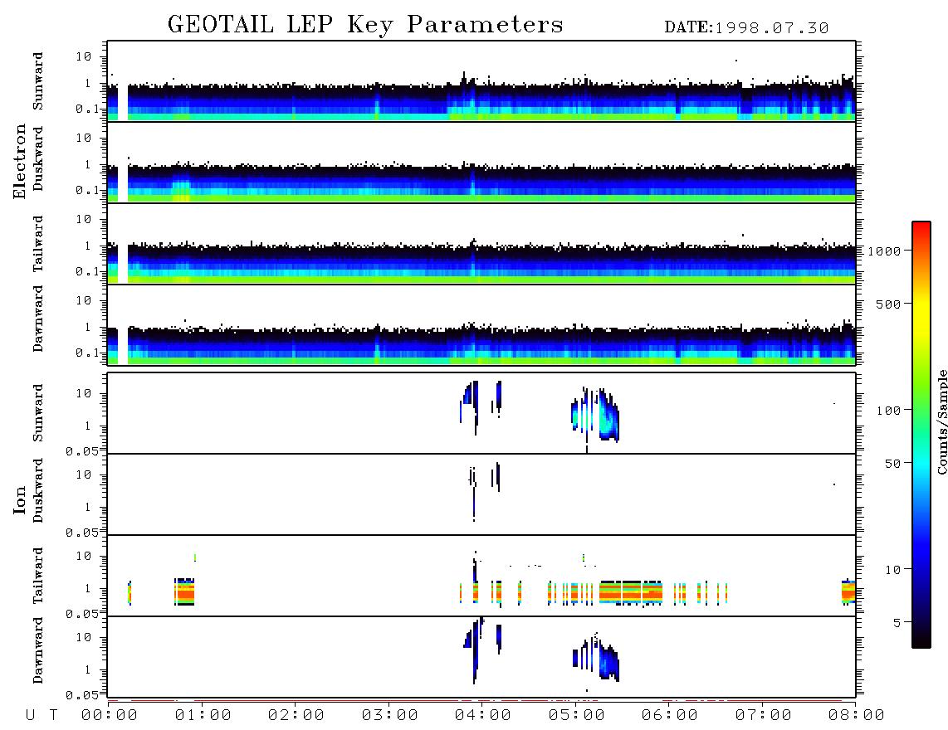The image size is (948, 730).
Task: Click the Ion group axis label
Action: (19, 499)
